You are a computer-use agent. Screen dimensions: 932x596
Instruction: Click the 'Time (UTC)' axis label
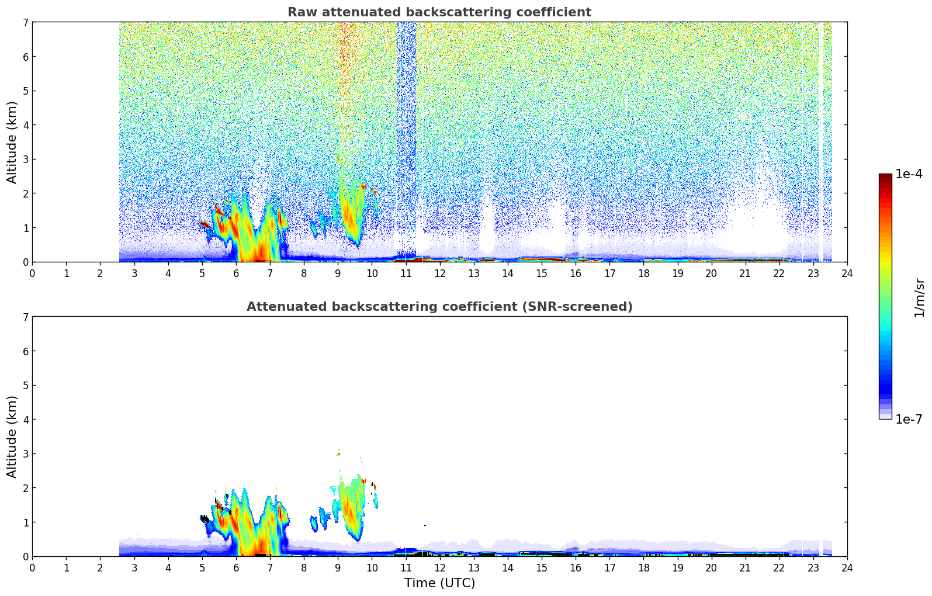click(x=439, y=583)
